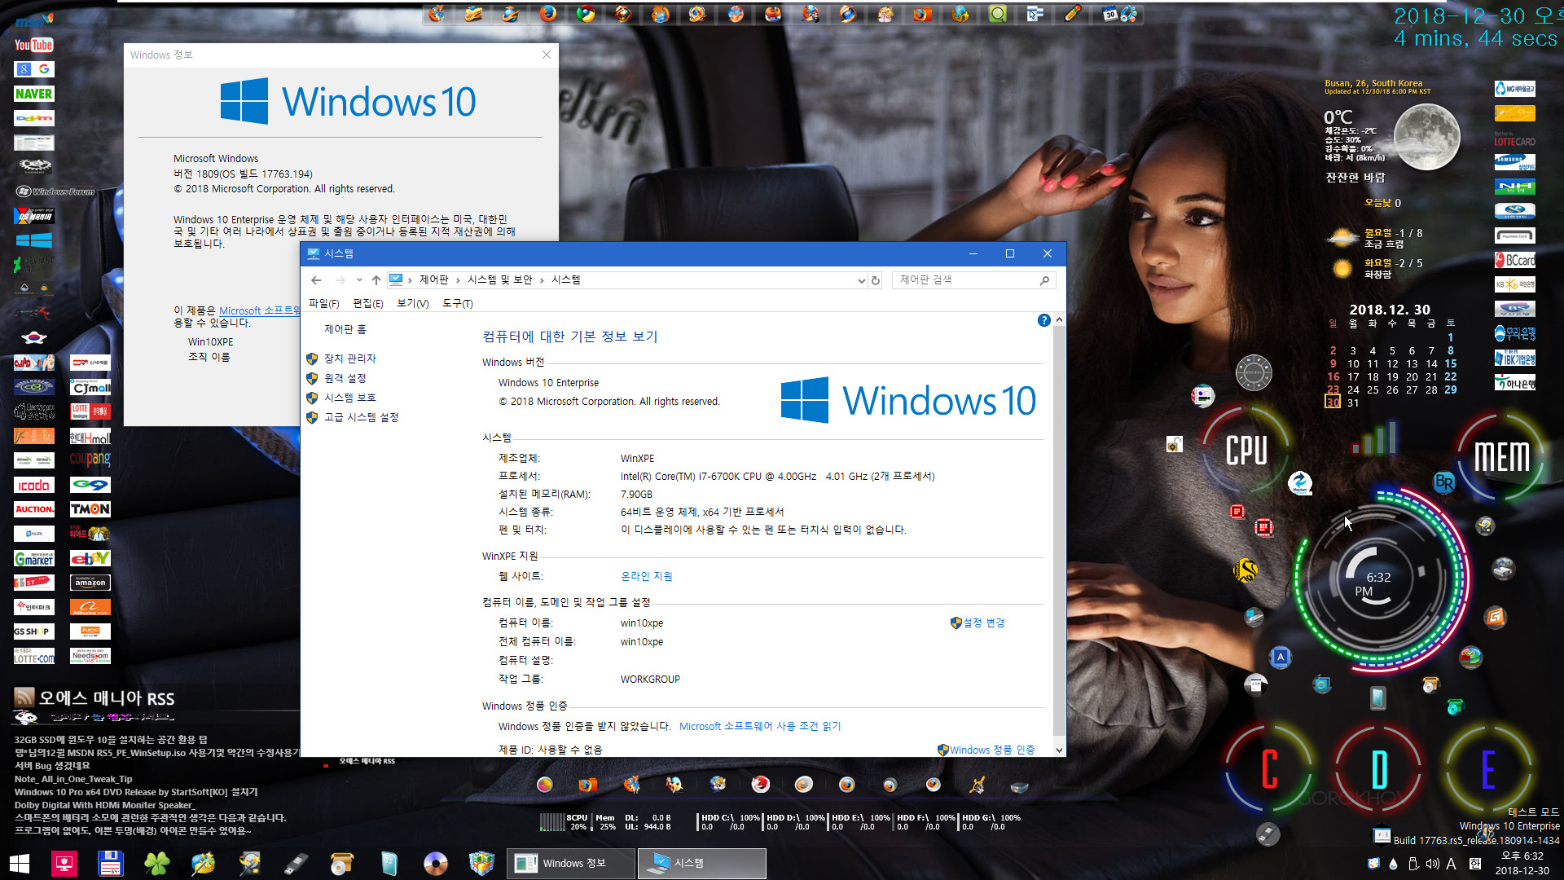Open Microsoft 소프트웨어 사용 조건 읽기 link
The height and width of the screenshot is (880, 1564).
[760, 726]
